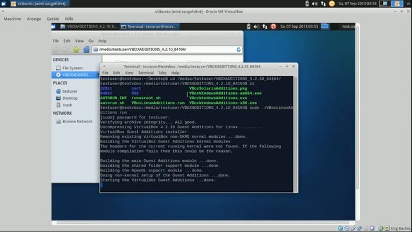The image size is (412, 232).
Task: Click the hard disk activity status icon
Action: tap(341, 228)
